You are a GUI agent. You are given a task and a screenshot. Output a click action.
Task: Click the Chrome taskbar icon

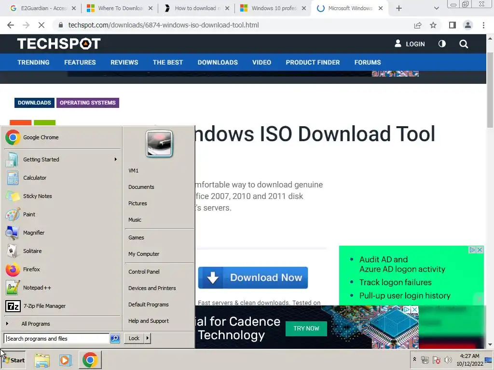(90, 360)
